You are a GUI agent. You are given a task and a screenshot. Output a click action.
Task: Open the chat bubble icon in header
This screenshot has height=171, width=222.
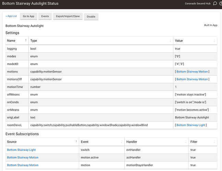coord(215,4)
